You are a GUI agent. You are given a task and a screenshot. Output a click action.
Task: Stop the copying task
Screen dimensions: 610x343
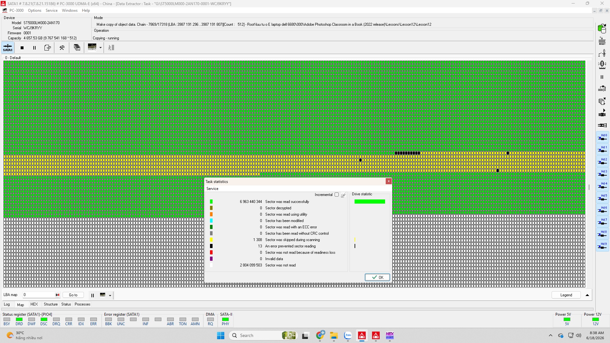coord(22,48)
